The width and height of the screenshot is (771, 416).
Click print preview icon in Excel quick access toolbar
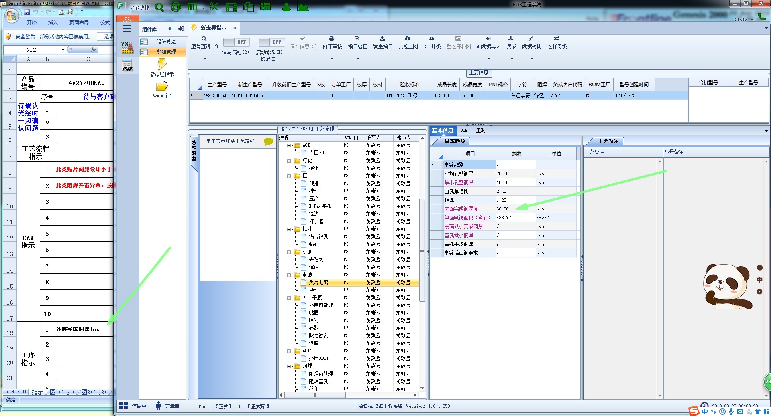point(62,12)
